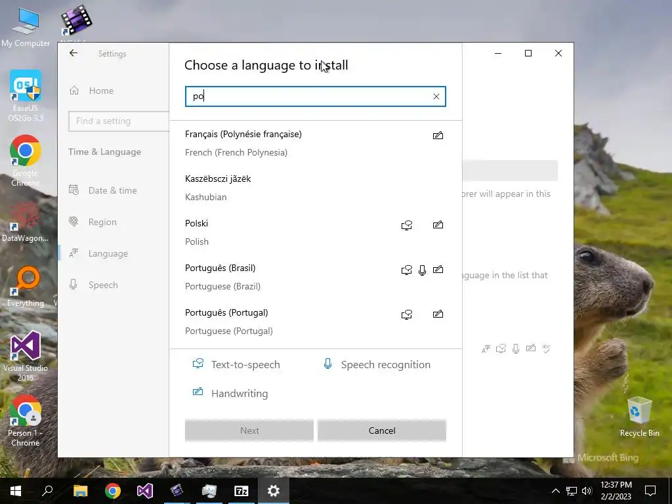The image size is (672, 504).
Task: Click the Handwriting legend icon
Action: click(198, 392)
